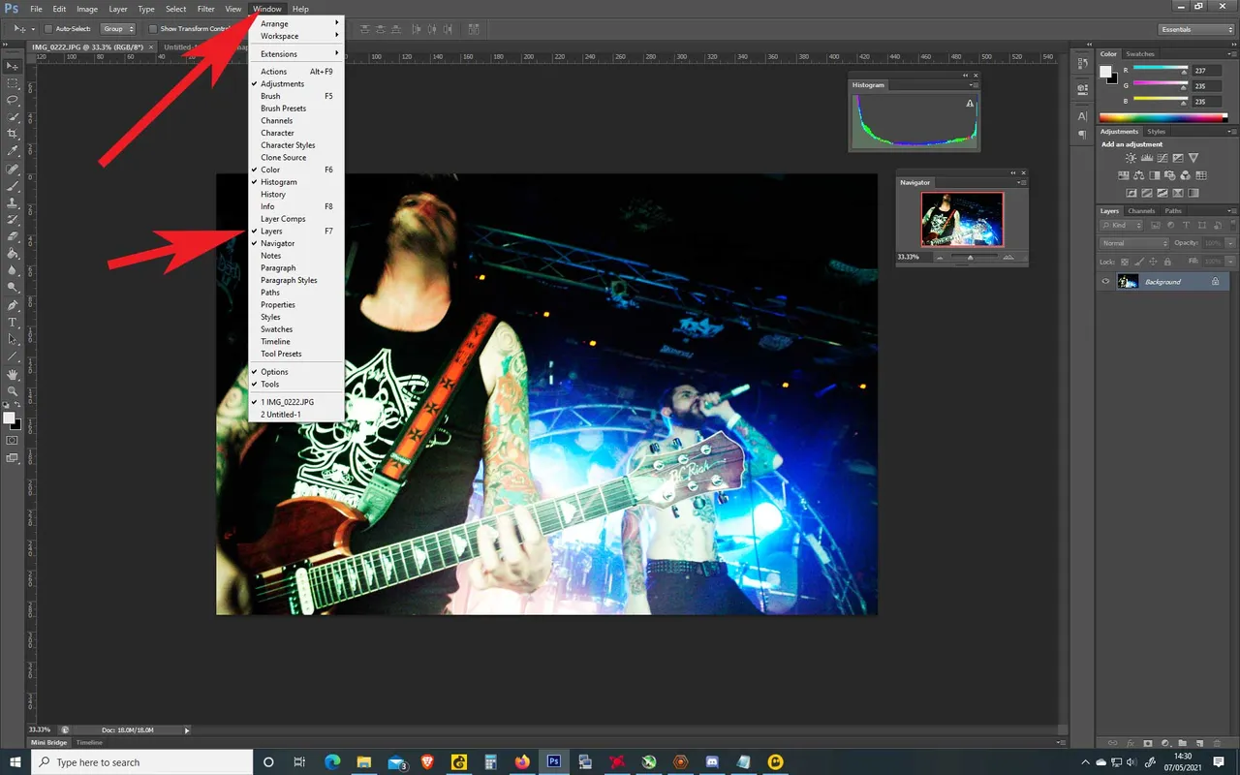Open the Essentials workspace dropdown
The width and height of the screenshot is (1240, 775).
pos(1196,29)
